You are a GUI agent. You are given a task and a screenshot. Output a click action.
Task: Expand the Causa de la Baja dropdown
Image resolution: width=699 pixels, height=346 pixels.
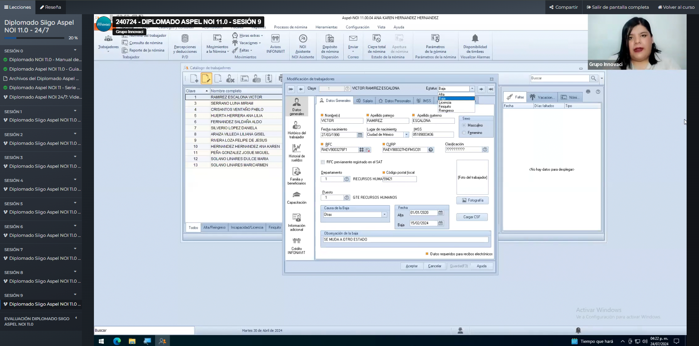(x=384, y=215)
